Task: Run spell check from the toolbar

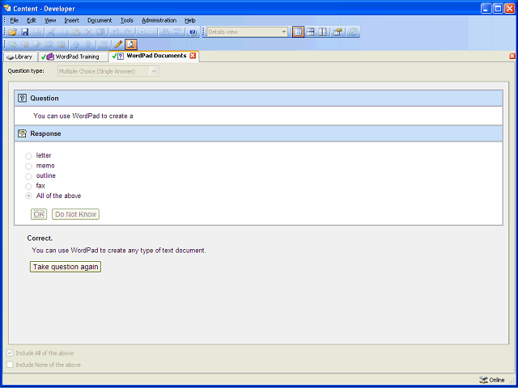Action: [178, 32]
